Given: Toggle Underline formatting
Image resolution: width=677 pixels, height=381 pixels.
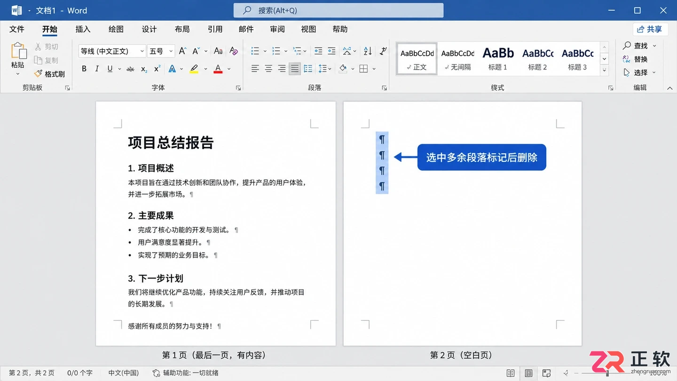Looking at the screenshot, I should [x=110, y=69].
